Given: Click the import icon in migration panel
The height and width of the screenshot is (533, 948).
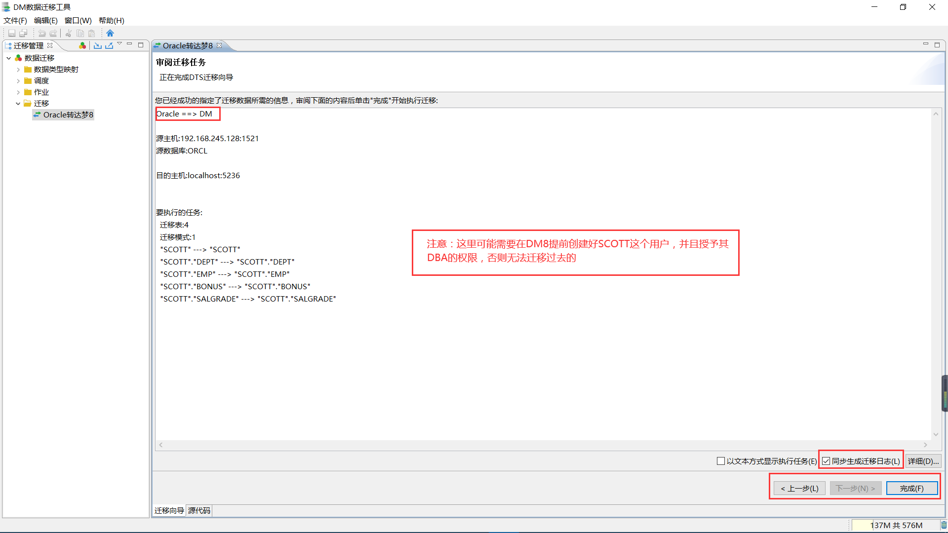Looking at the screenshot, I should pyautogui.click(x=98, y=45).
